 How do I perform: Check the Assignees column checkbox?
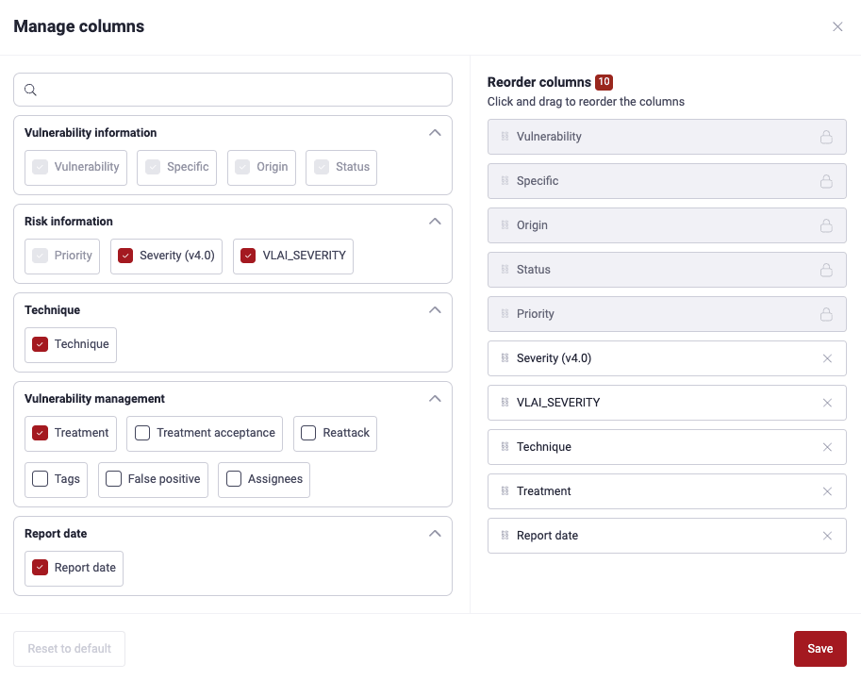click(234, 479)
